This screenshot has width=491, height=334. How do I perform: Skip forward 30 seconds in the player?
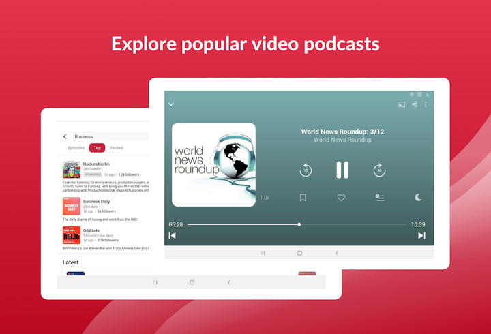click(379, 170)
